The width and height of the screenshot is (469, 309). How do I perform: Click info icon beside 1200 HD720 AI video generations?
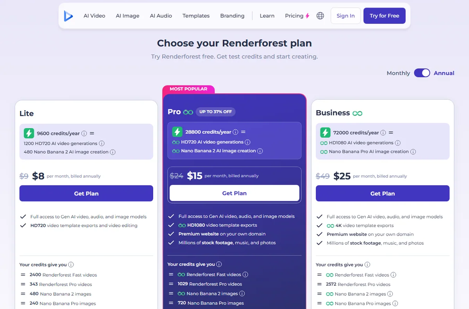click(102, 143)
